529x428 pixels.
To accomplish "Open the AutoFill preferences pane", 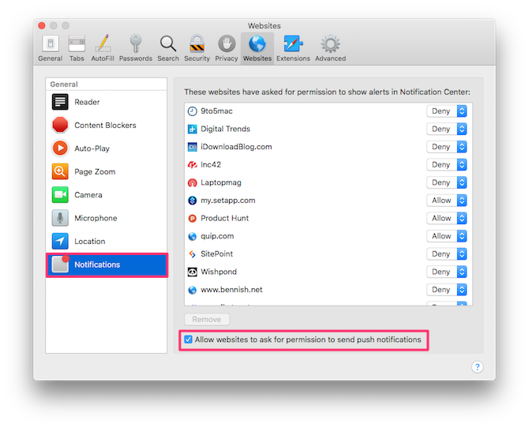I will pos(102,47).
